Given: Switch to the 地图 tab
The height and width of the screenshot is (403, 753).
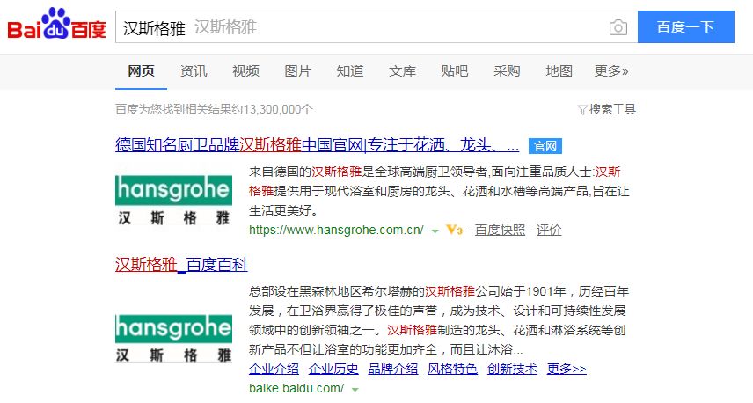Looking at the screenshot, I should point(559,71).
